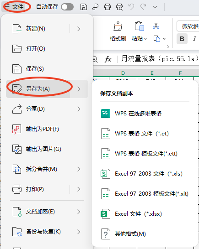The width and height of the screenshot is (199, 249).
Task: Click the 打印 printer icon in the menu
Action: tap(17, 189)
